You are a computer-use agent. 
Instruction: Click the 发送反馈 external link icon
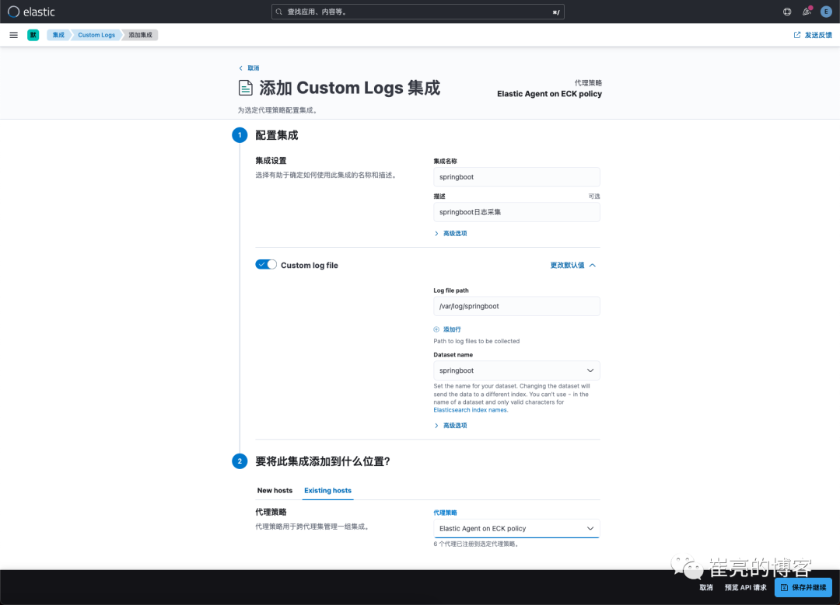coord(797,35)
